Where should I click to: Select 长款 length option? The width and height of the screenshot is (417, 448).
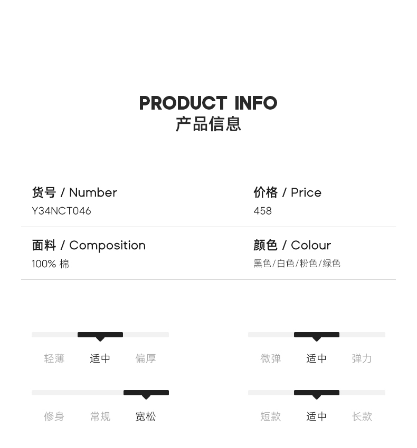point(362,416)
